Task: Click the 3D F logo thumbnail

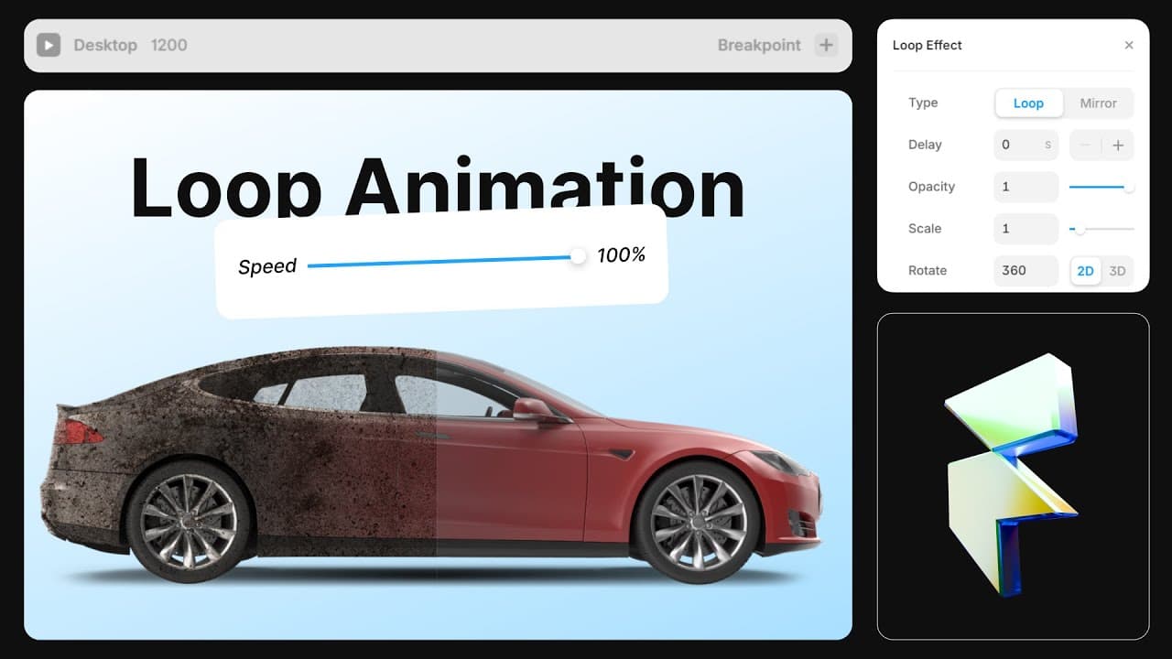Action: 1013,476
